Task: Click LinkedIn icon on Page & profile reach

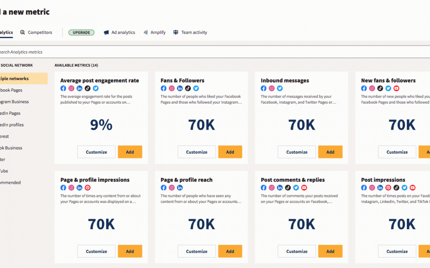Action: [x=180, y=187]
